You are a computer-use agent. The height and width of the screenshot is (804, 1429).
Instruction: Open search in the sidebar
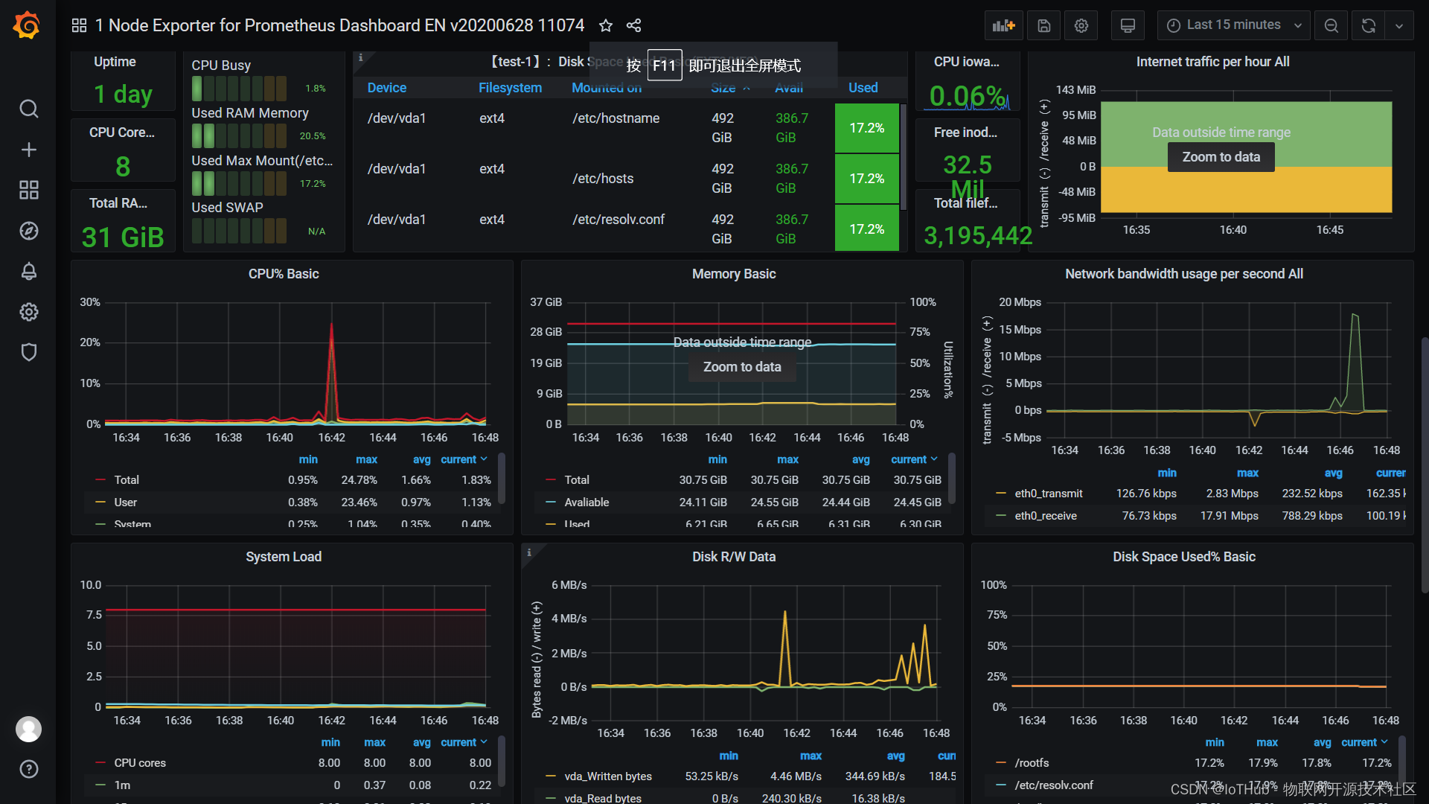[28, 109]
